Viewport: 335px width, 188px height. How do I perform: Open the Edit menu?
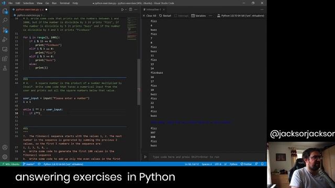18,3
